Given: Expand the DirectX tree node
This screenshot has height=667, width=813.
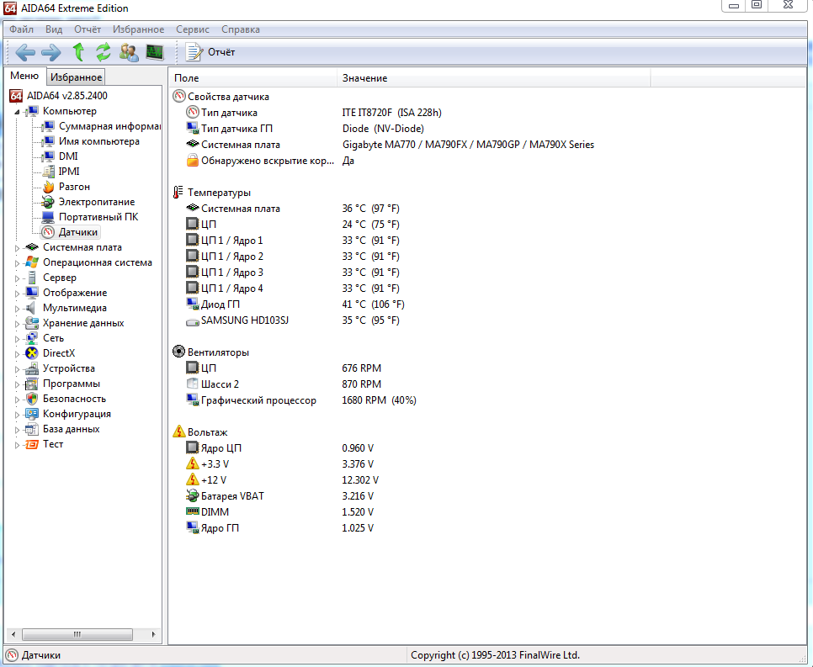Looking at the screenshot, I should [17, 354].
